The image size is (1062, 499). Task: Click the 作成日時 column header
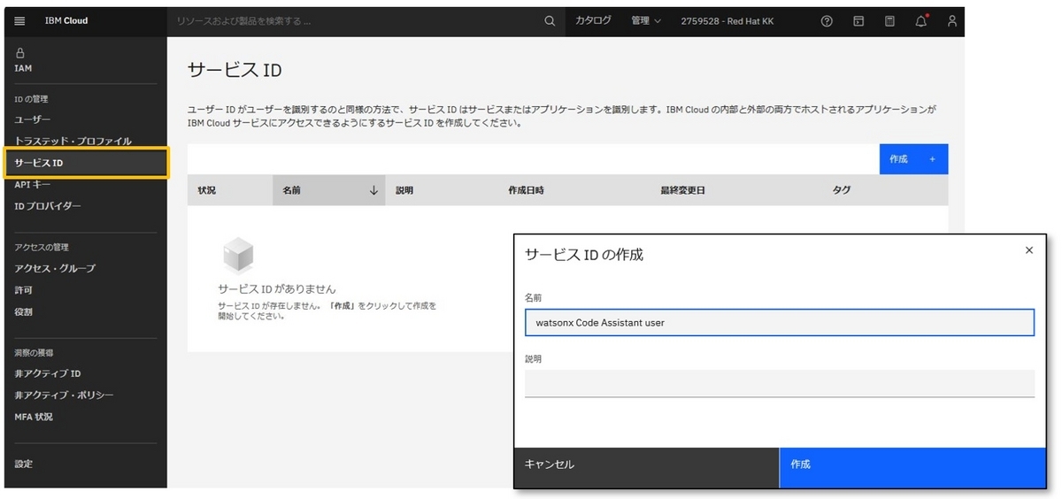(573, 190)
